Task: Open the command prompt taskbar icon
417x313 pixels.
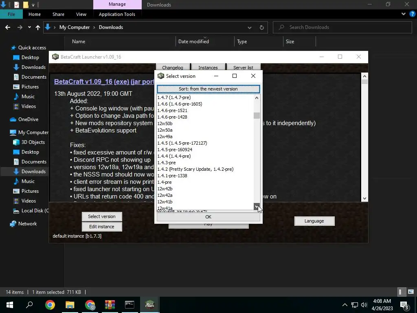Action: (x=129, y=305)
